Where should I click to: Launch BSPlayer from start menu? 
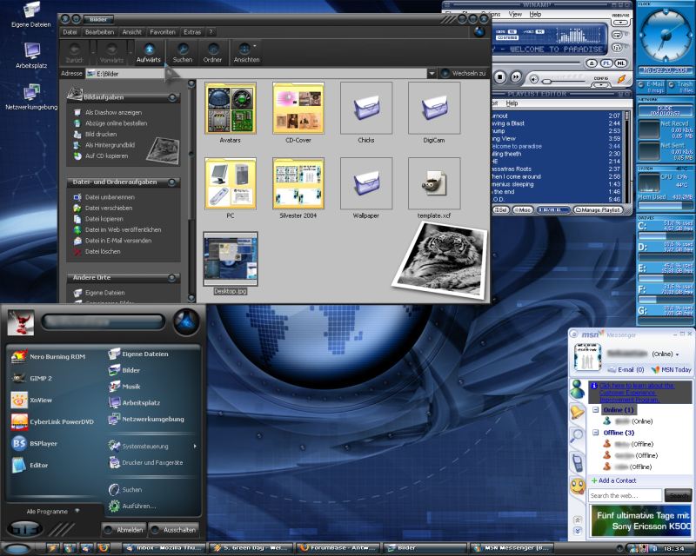35,443
